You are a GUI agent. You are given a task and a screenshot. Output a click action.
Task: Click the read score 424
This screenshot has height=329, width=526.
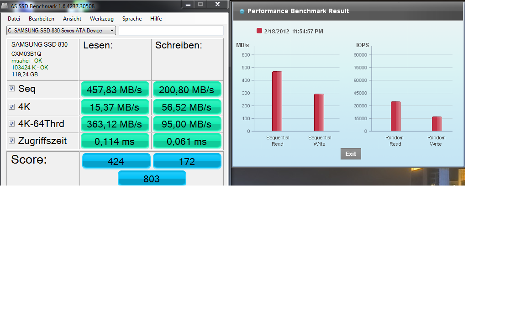tap(116, 161)
